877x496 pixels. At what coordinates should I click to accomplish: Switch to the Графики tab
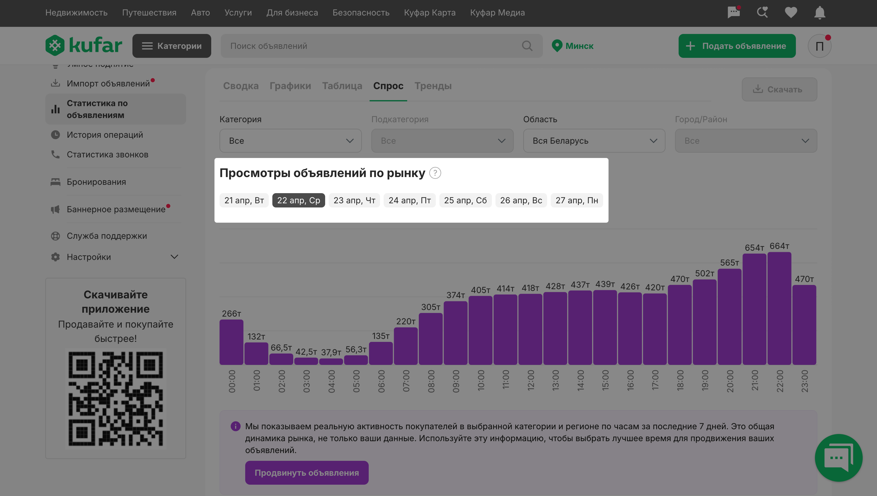pyautogui.click(x=290, y=86)
